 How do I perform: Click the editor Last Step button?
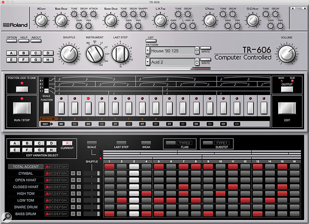coord(121,143)
